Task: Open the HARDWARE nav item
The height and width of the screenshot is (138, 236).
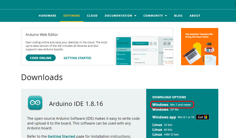Action: tap(47, 16)
